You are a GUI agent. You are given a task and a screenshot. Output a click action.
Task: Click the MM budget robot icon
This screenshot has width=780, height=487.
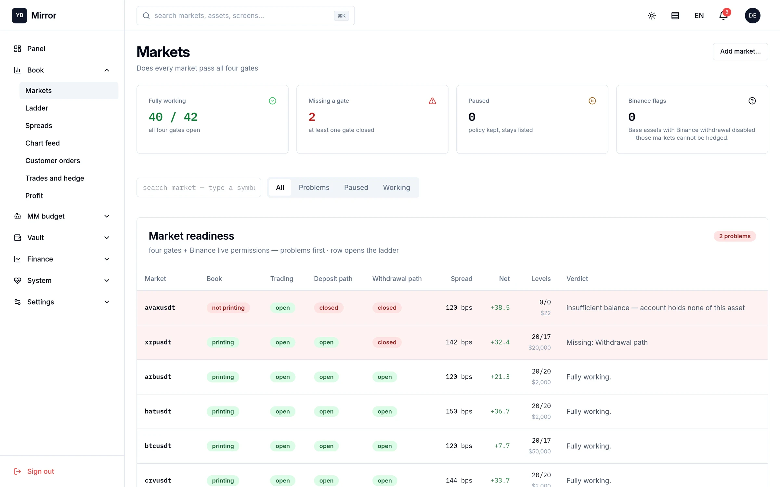tap(18, 216)
